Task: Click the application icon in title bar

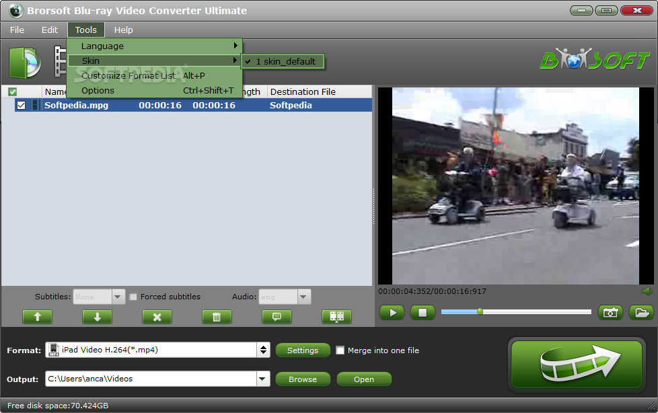Action: tap(16, 11)
